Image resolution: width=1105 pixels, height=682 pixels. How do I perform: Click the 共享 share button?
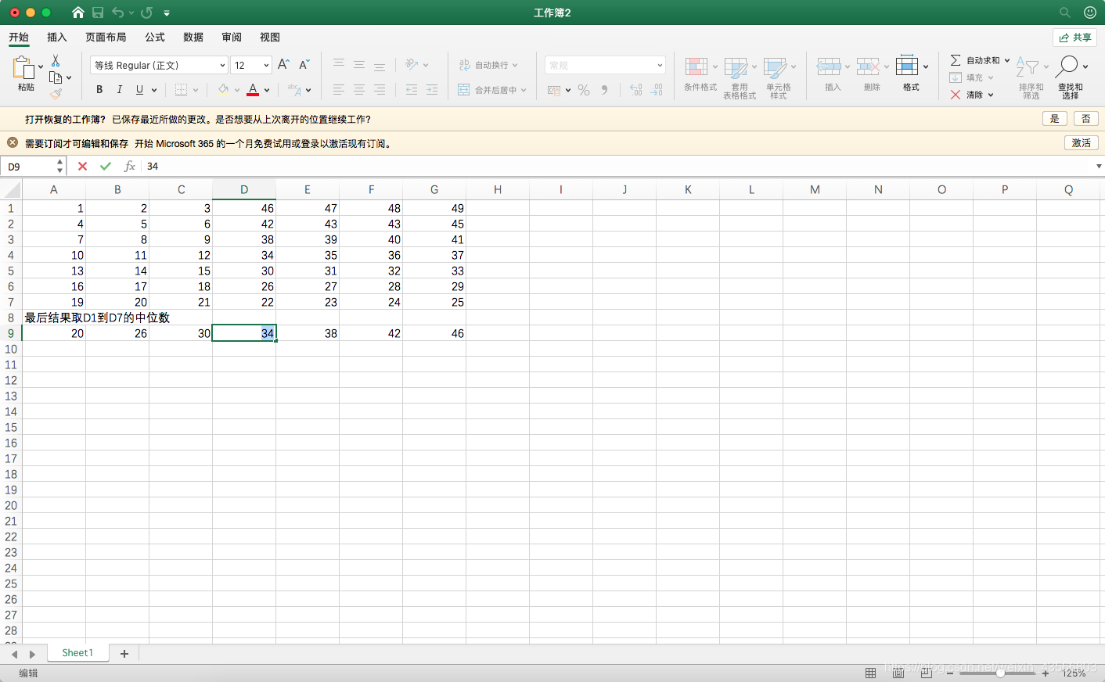click(1075, 38)
